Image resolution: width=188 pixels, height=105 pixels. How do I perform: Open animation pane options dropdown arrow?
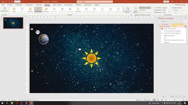(x=182, y=18)
